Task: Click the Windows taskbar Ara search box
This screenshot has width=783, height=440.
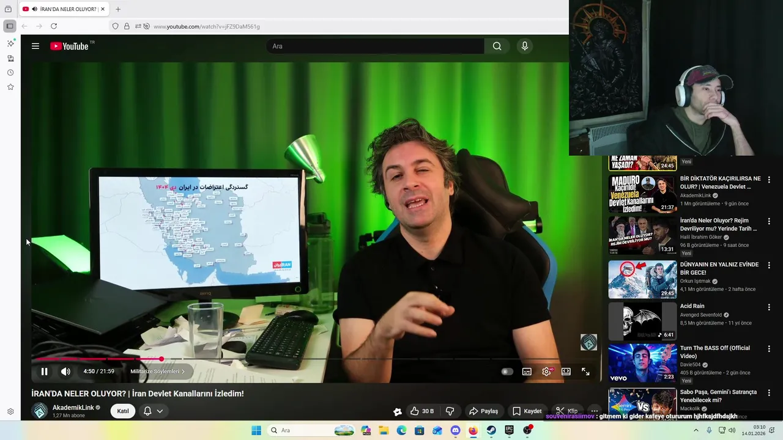Action: coord(312,430)
